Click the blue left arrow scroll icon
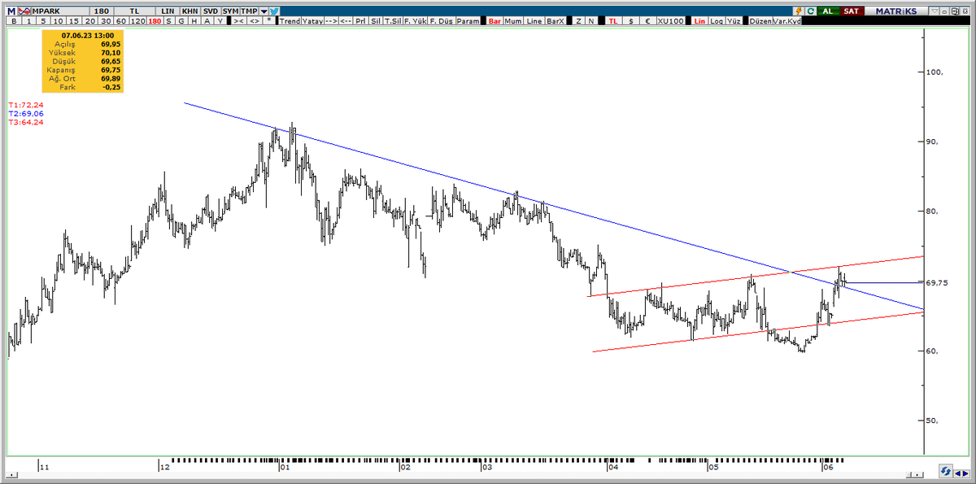This screenshot has height=484, width=976. click(x=957, y=473)
